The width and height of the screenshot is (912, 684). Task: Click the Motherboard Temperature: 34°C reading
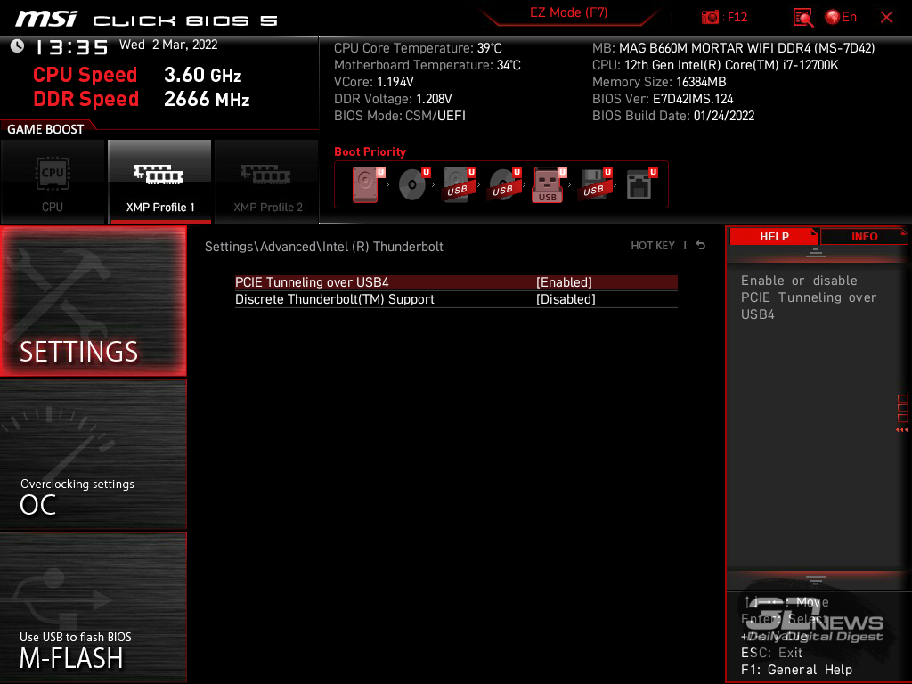coord(427,65)
